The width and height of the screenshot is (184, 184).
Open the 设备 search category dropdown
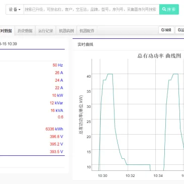[15, 10]
